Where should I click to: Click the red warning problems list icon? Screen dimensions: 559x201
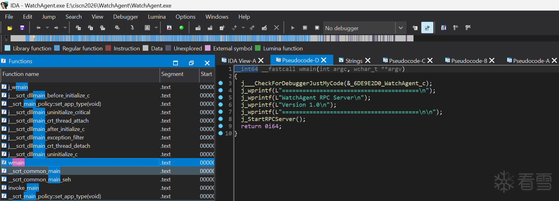[169, 28]
